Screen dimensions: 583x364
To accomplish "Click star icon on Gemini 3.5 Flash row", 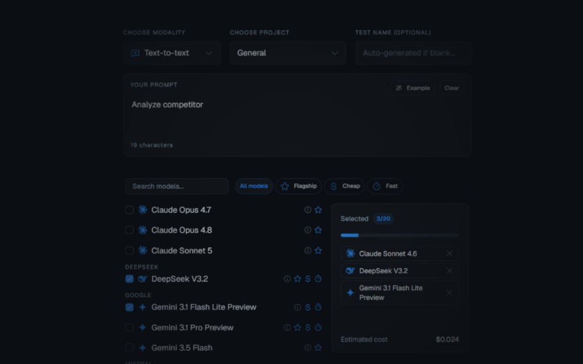I will [x=318, y=348].
